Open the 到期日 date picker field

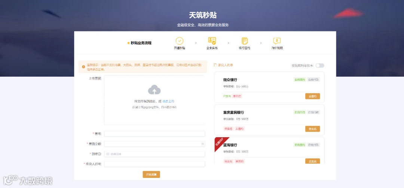154,154
